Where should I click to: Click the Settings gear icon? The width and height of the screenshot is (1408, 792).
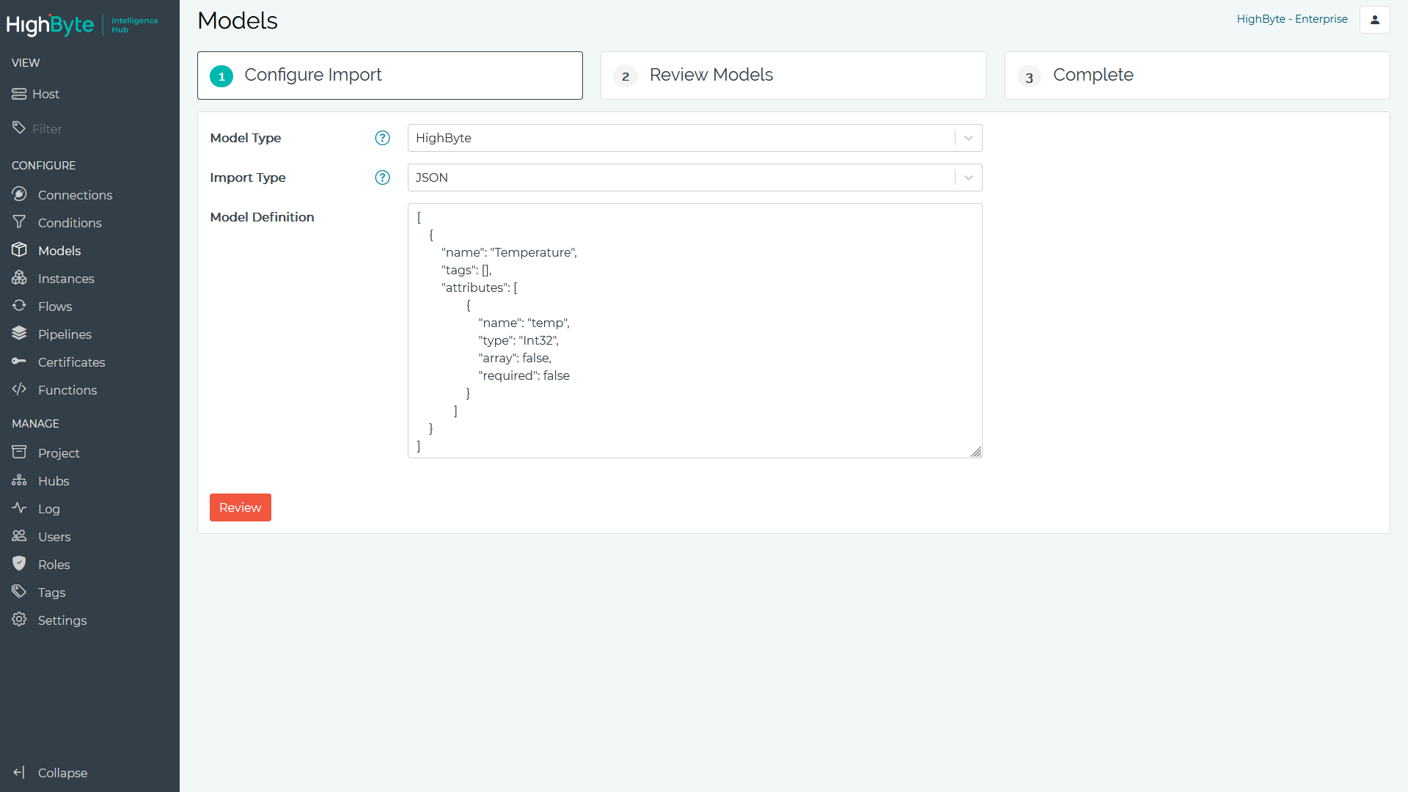19,620
